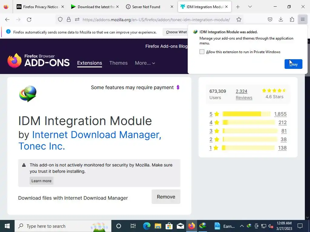Expand the list all tabs chevron
Image resolution: width=310 pixels, height=232 pixels.
[250, 7]
